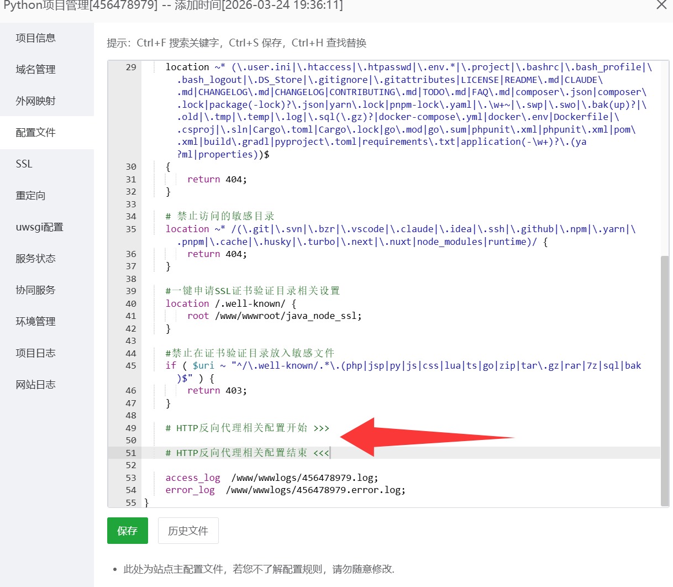The width and height of the screenshot is (673, 587).
Task: Click 'root /www/wwwroot/java_node_ssl;' line
Action: click(x=275, y=316)
